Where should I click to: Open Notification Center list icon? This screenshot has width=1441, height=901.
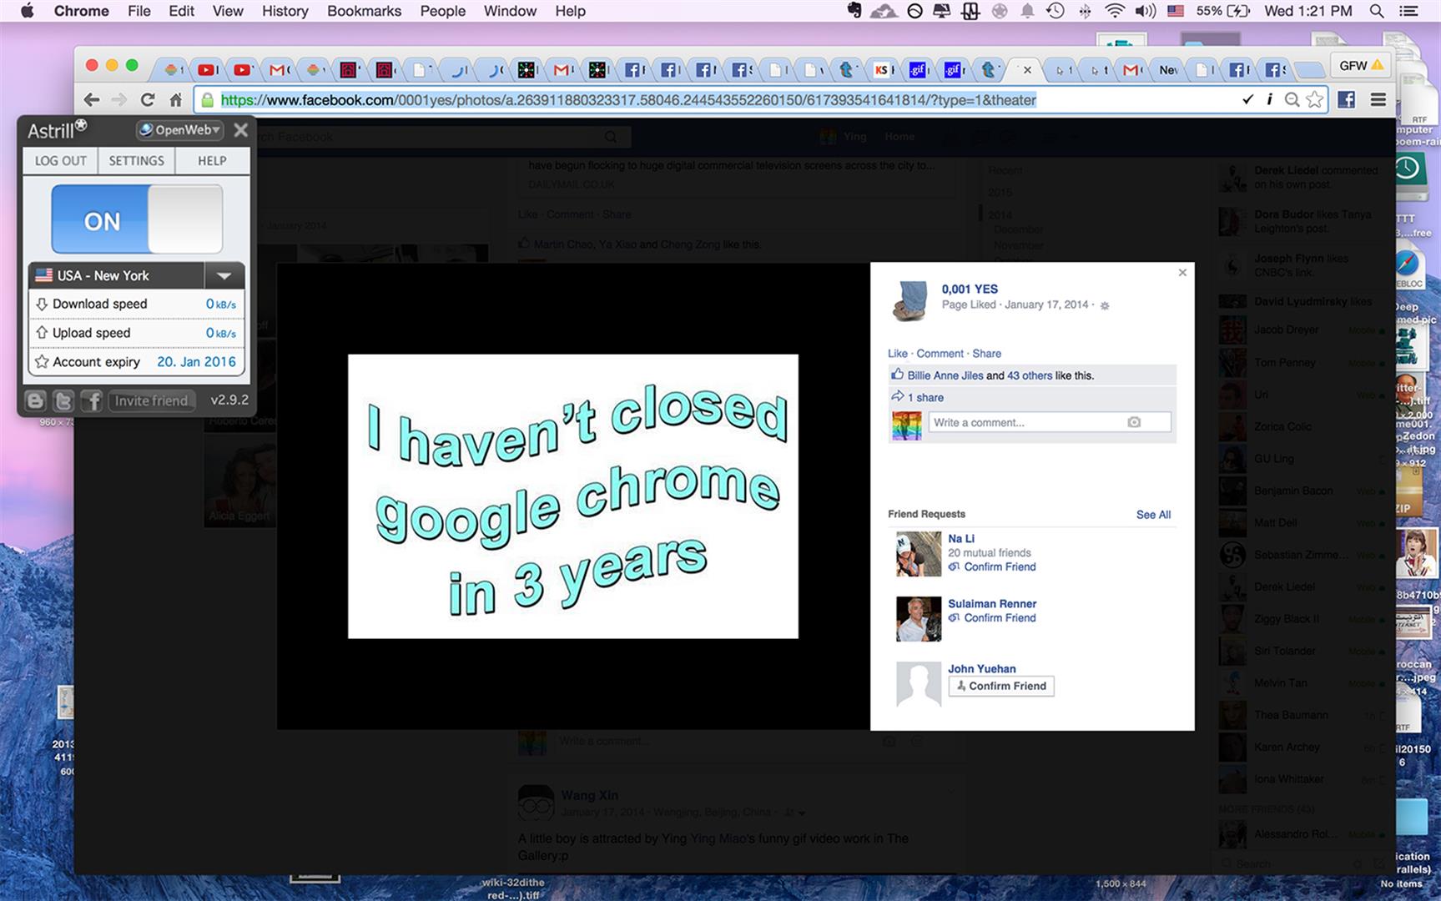coord(1408,11)
